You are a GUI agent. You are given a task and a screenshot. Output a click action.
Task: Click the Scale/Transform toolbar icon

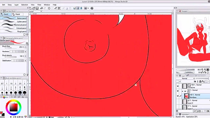(59, 8)
